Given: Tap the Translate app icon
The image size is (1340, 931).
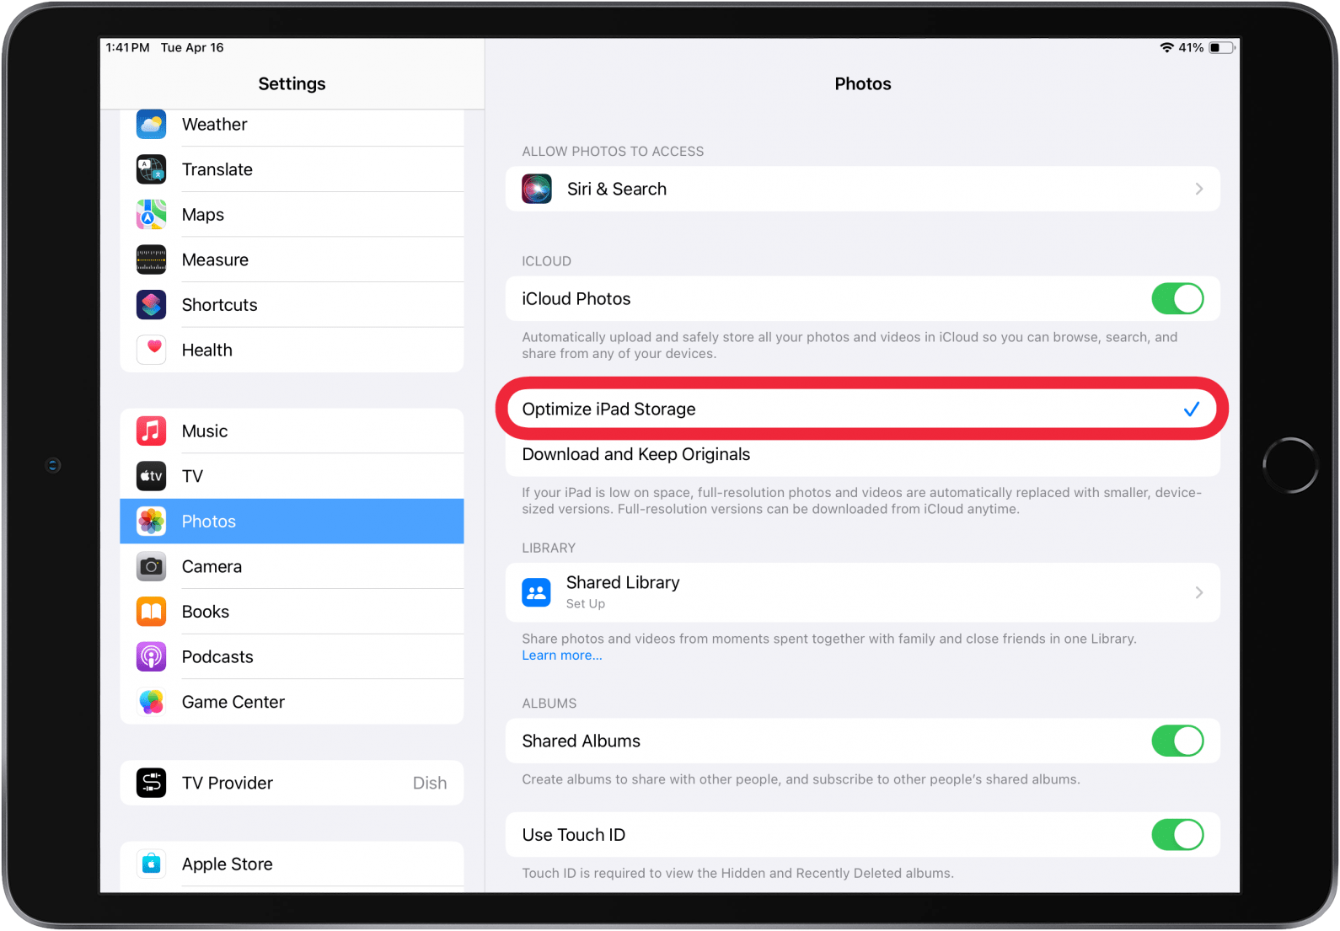Looking at the screenshot, I should 152,169.
